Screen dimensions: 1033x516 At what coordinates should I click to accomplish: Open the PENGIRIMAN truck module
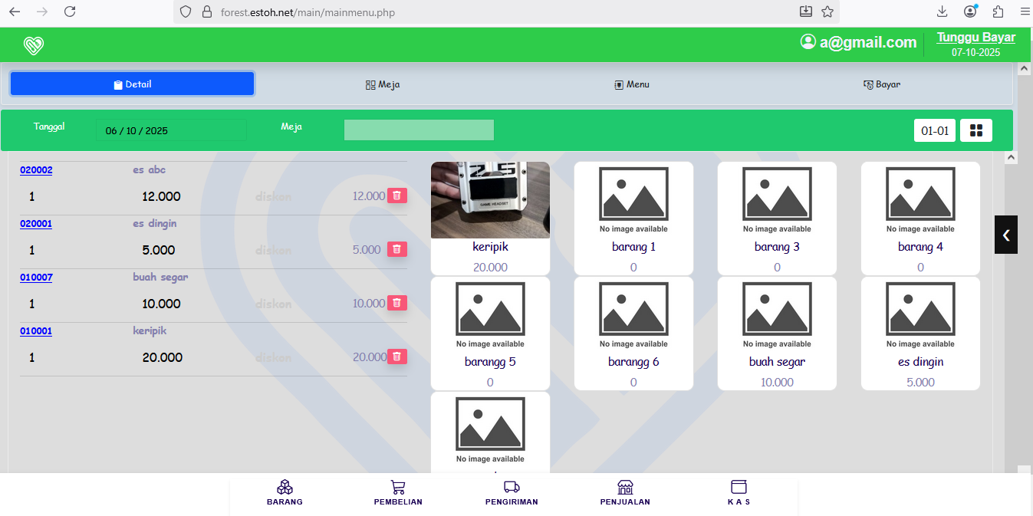[512, 492]
